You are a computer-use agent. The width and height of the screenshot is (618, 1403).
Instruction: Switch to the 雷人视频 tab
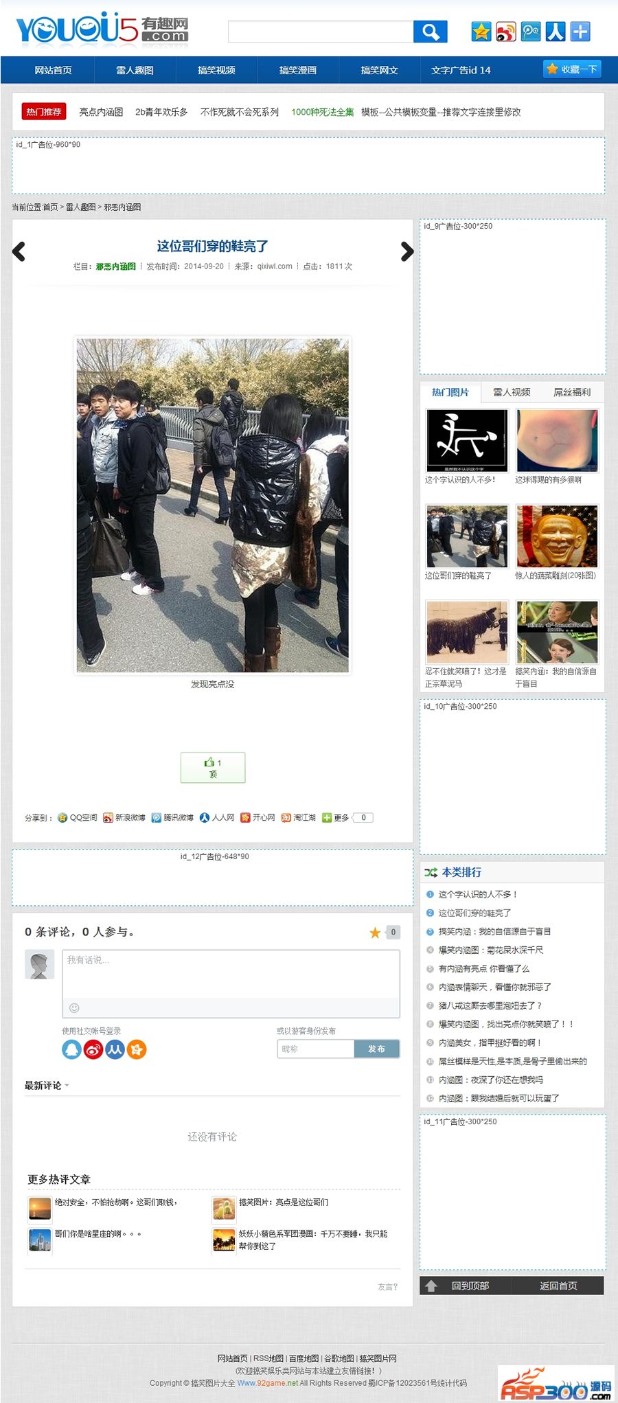point(512,392)
